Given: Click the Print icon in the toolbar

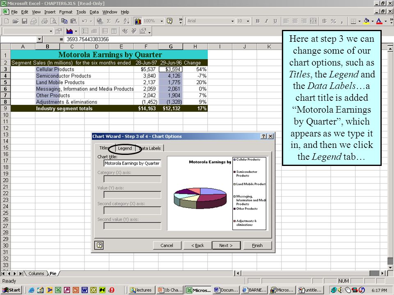Looking at the screenshot, I should click(44, 21).
